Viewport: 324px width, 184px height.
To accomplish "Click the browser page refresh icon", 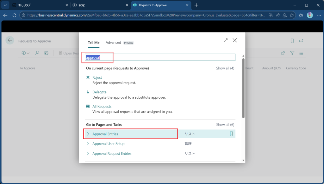I will click(14, 15).
